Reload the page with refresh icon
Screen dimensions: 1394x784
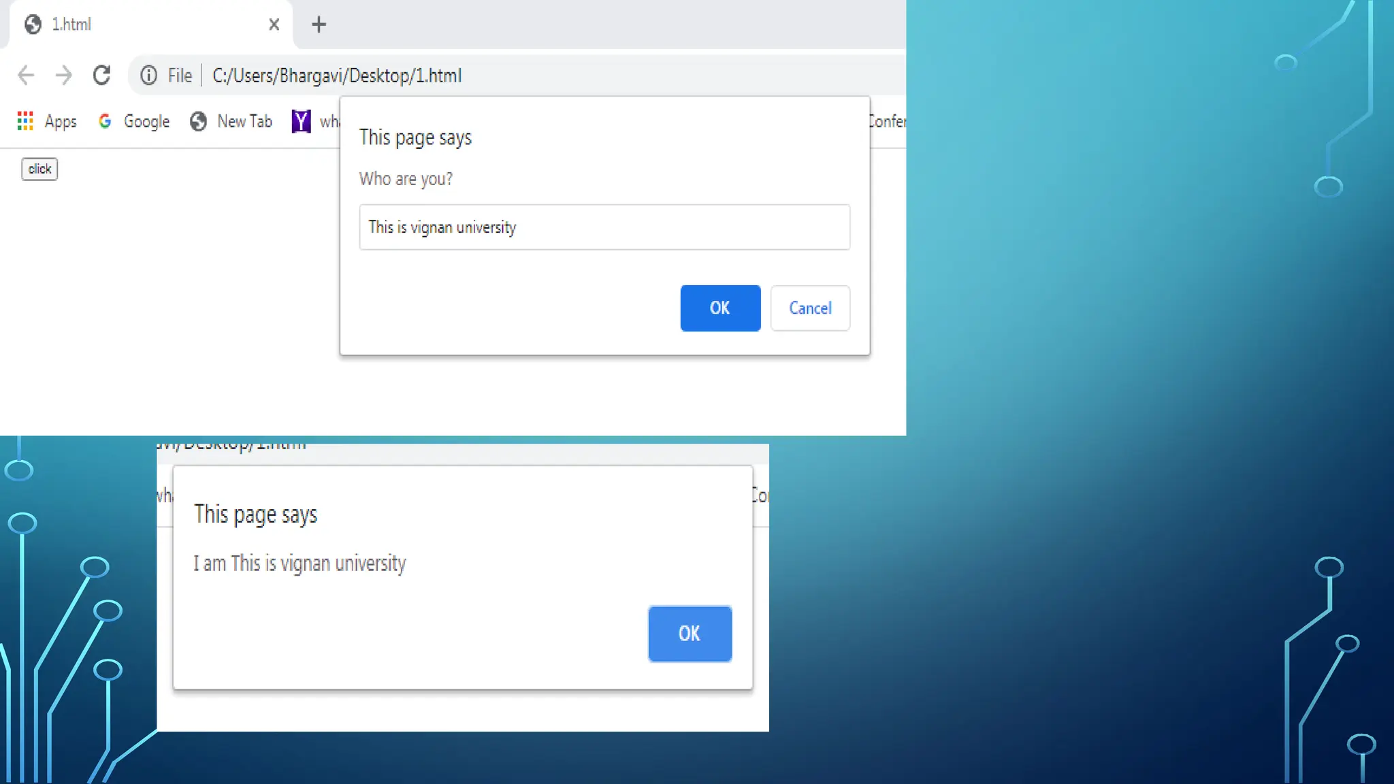(102, 75)
